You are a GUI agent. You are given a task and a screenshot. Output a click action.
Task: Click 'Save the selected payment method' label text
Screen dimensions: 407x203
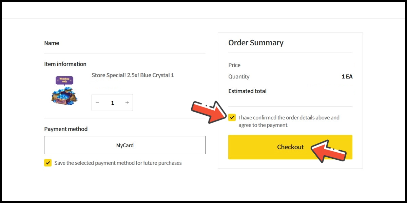click(x=118, y=163)
